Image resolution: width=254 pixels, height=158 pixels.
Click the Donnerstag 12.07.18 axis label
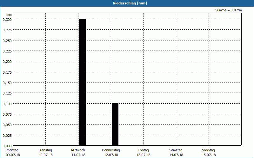pyautogui.click(x=111, y=153)
